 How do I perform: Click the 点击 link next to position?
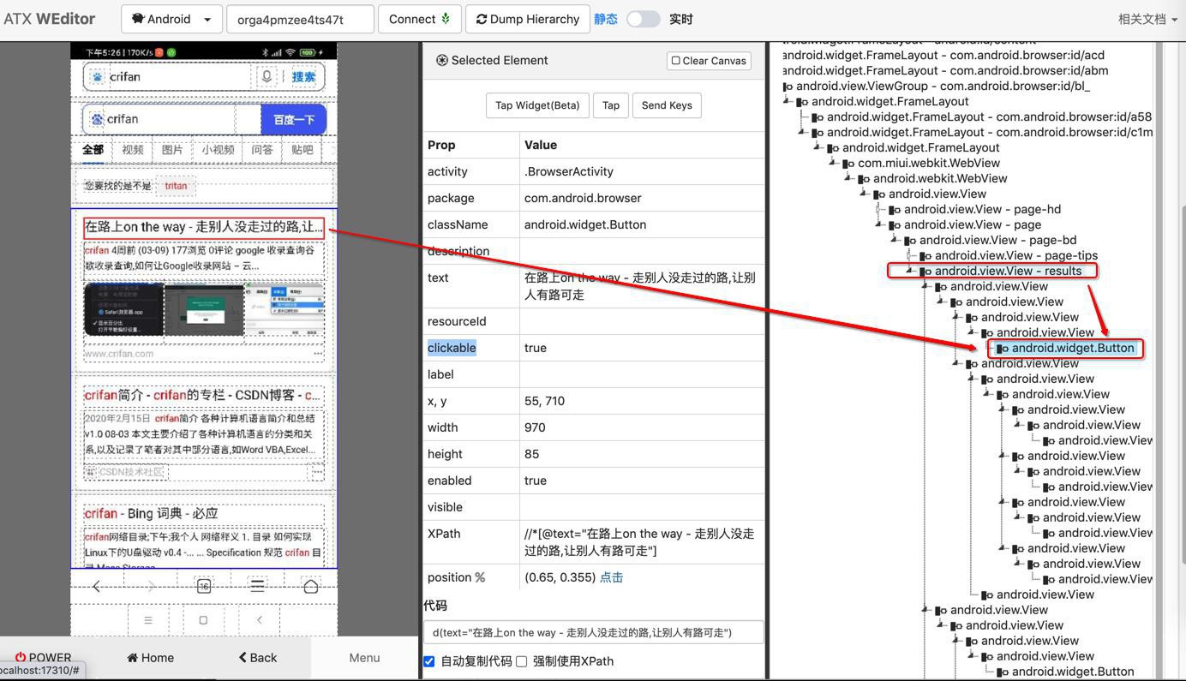tap(611, 577)
